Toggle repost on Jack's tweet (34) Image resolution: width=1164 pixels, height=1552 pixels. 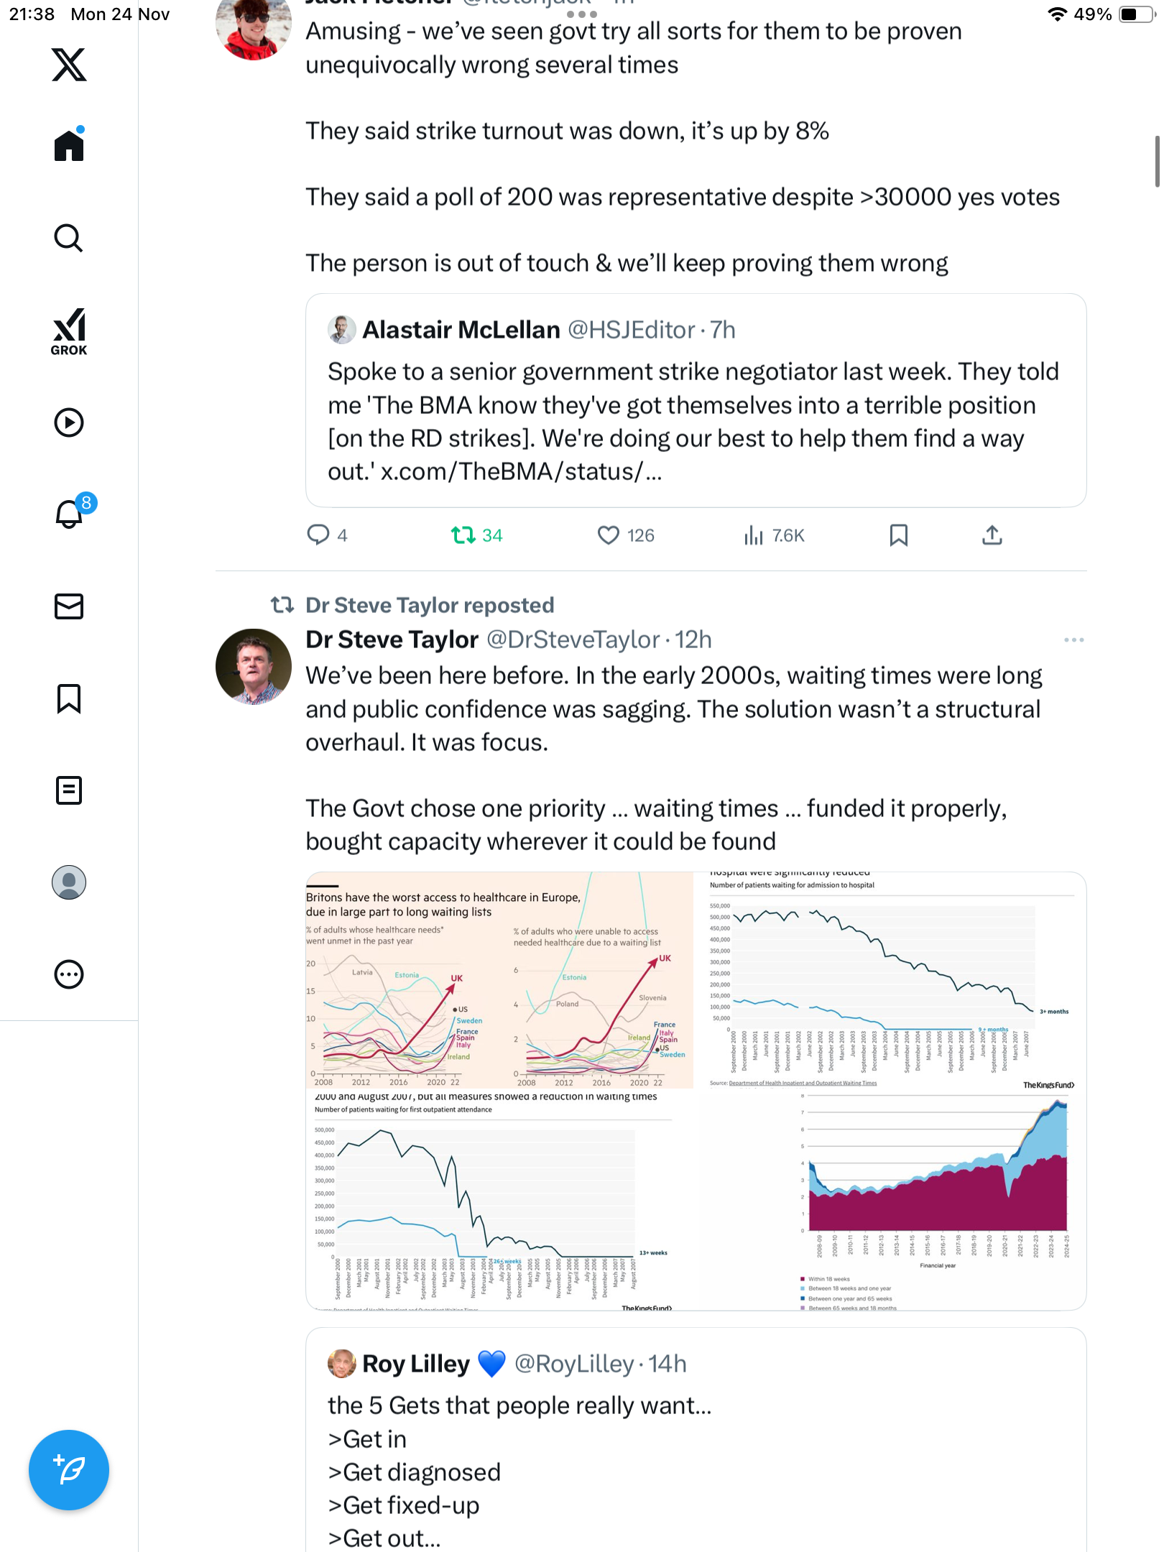tap(463, 535)
